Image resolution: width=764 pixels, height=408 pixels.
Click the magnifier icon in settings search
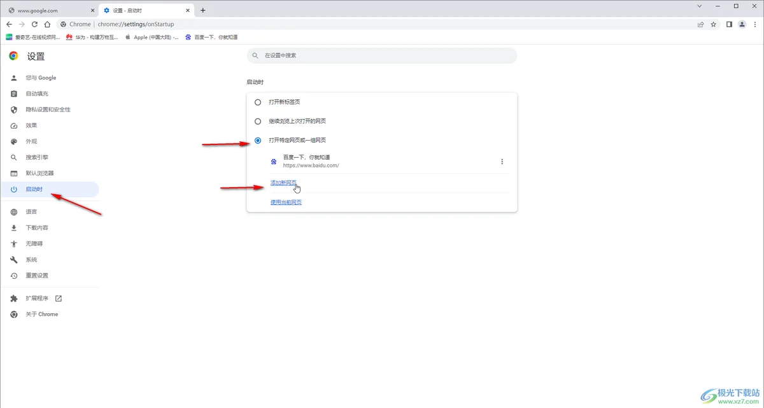tap(255, 56)
